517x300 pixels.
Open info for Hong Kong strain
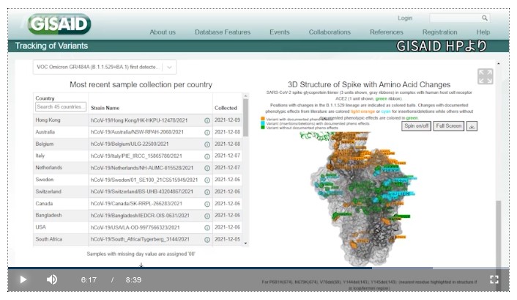point(207,120)
